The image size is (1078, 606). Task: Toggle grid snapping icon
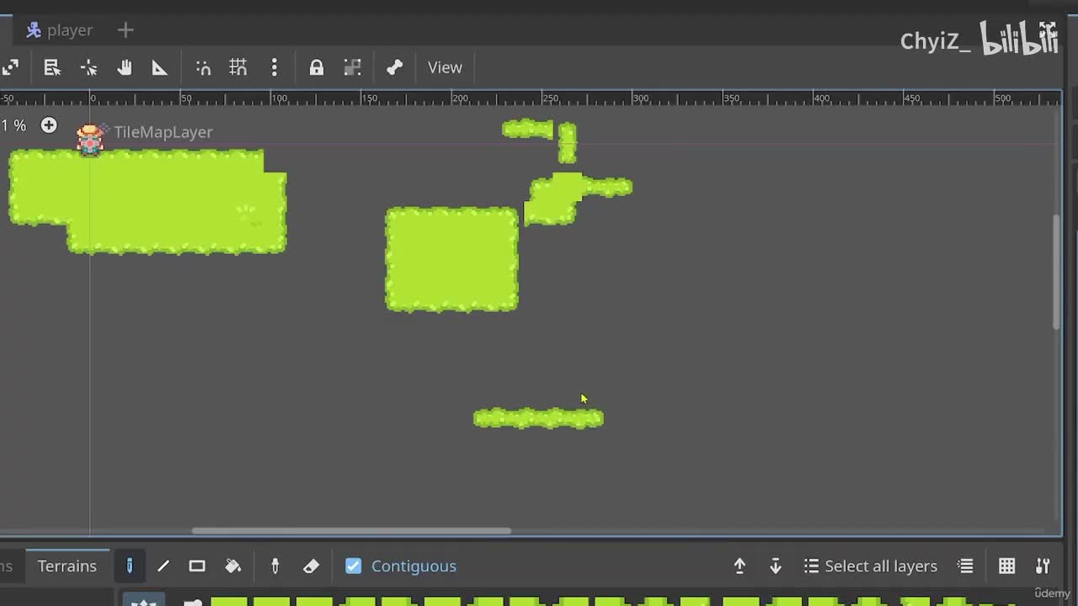click(x=238, y=67)
